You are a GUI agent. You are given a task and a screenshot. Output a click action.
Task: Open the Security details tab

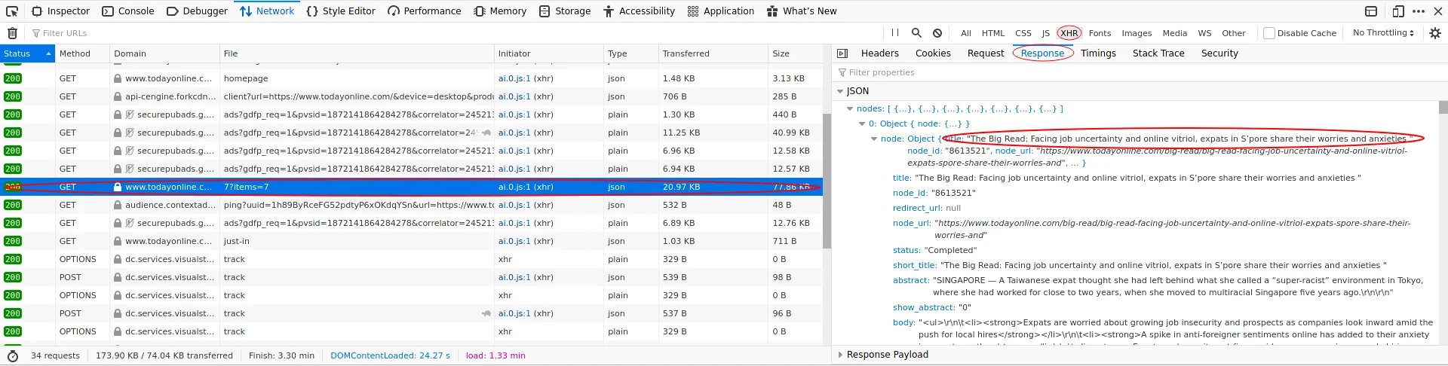point(1219,53)
